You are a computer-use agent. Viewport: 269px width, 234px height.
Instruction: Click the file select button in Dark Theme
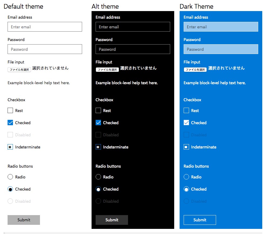click(x=195, y=70)
